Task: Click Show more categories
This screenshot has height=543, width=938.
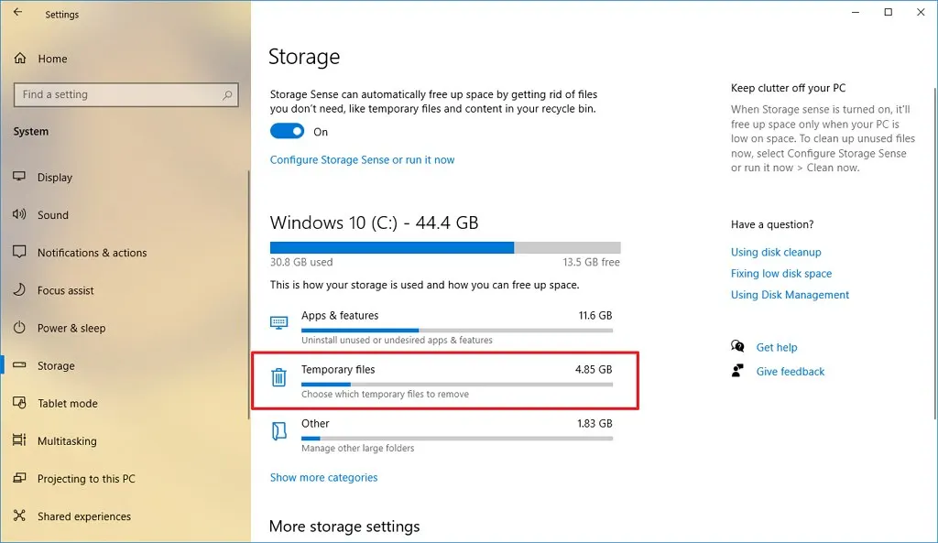Action: 323,477
